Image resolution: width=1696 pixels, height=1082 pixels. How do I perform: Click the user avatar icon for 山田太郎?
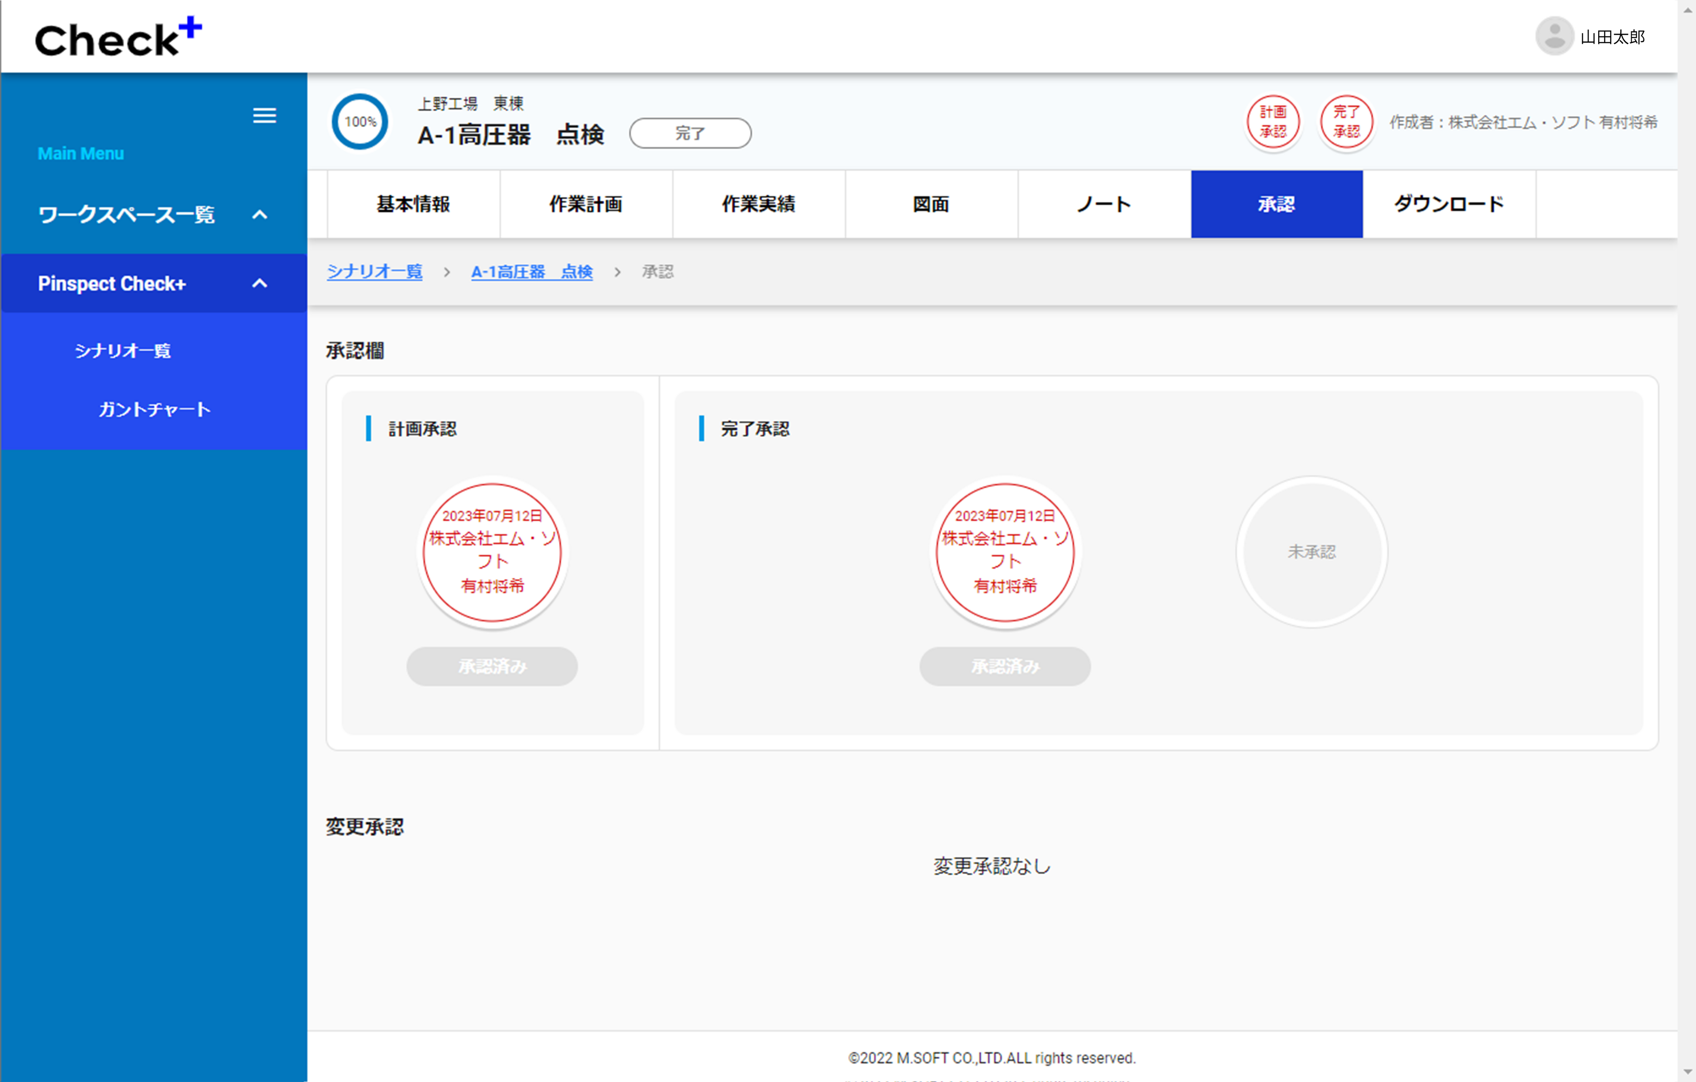pos(1554,37)
